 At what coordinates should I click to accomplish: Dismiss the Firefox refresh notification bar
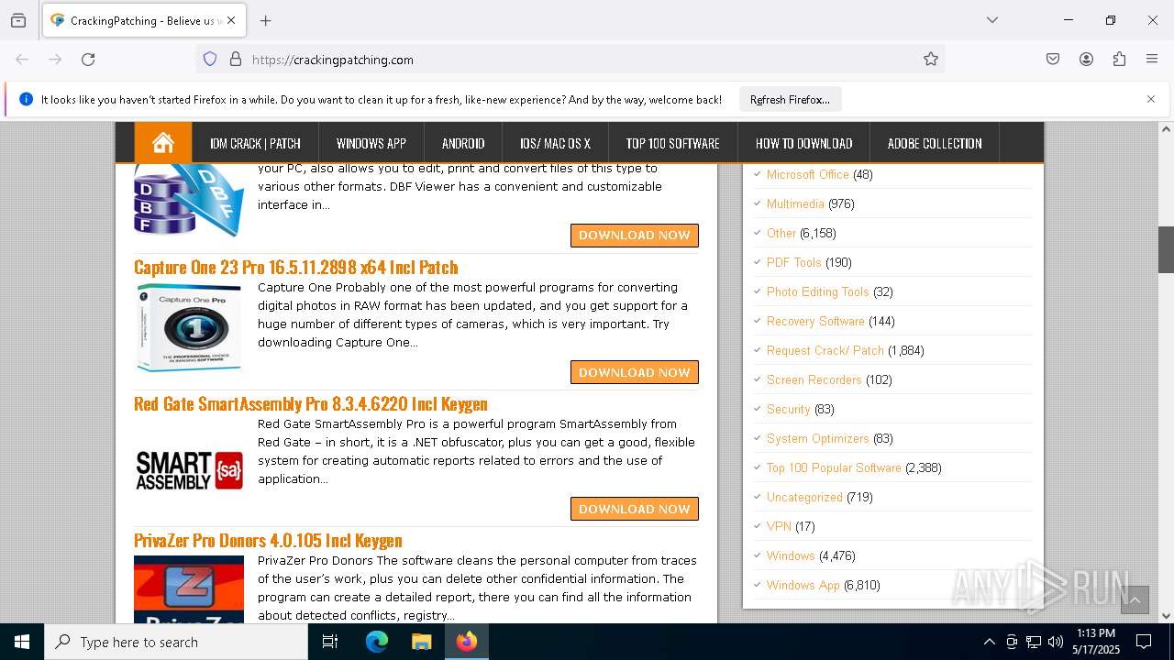(x=1151, y=99)
